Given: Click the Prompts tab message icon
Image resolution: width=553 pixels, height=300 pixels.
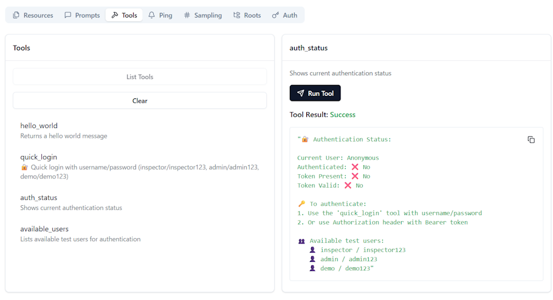Looking at the screenshot, I should point(68,15).
